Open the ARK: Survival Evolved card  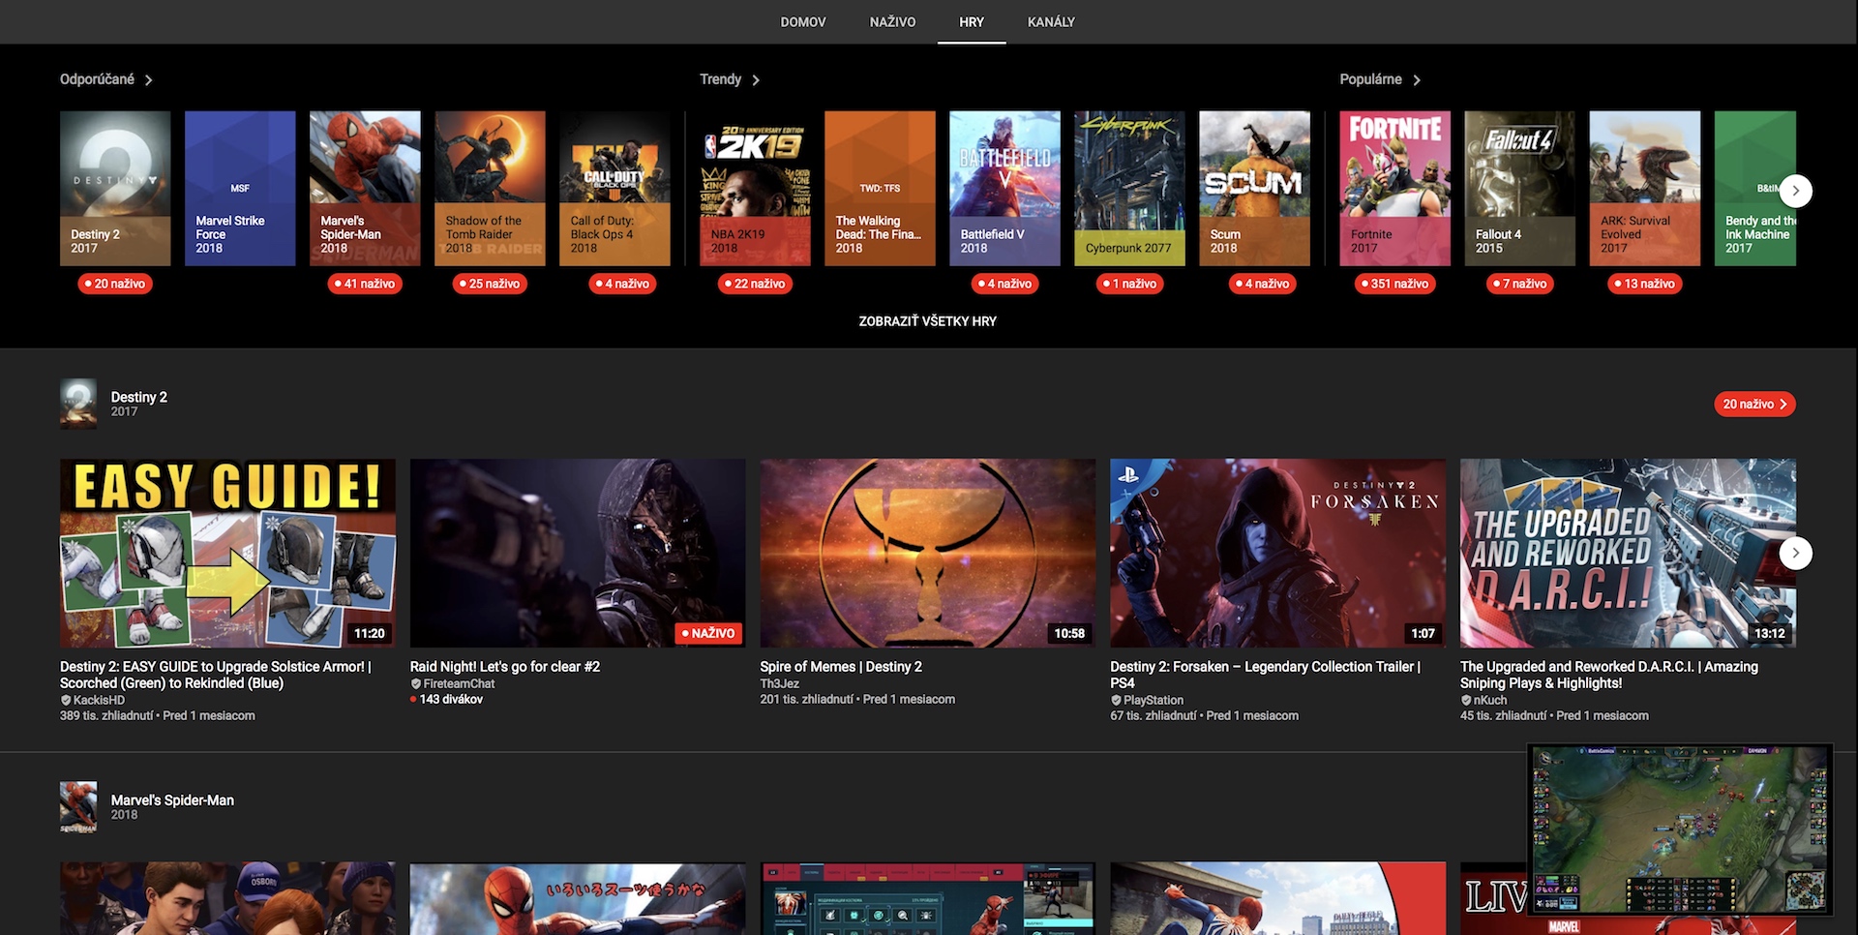coord(1644,188)
